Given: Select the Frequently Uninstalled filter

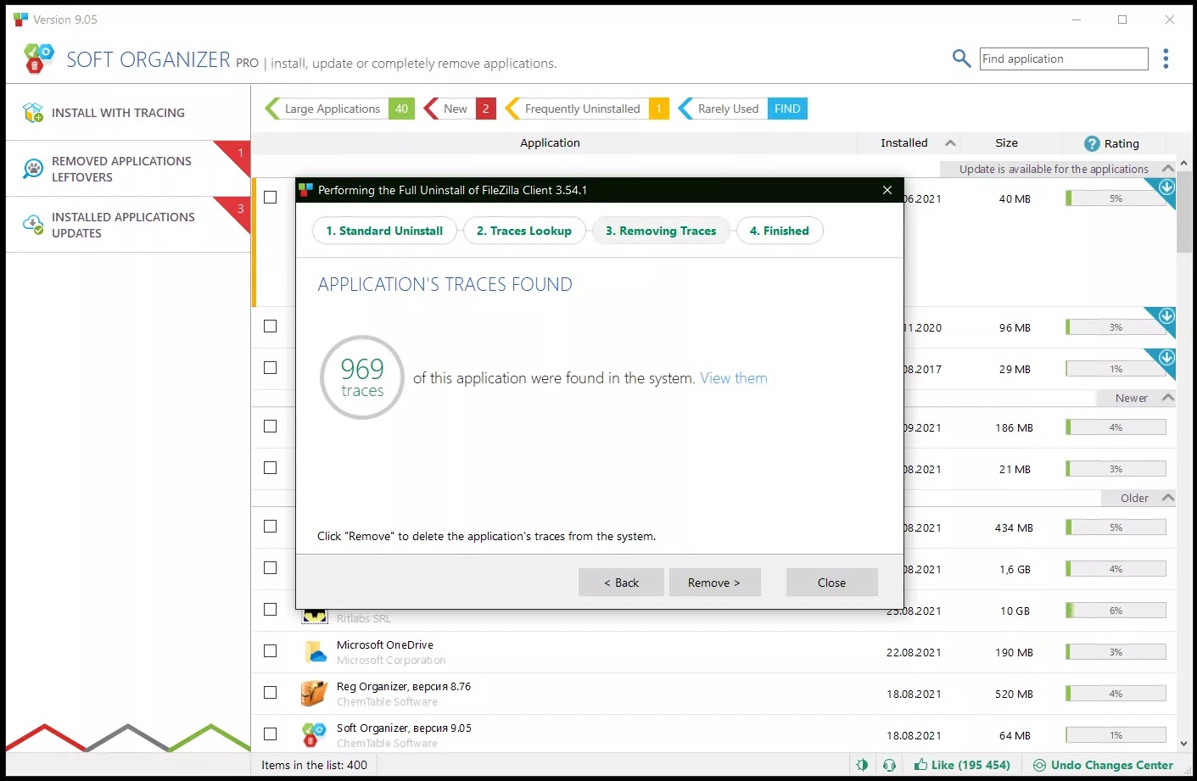Looking at the screenshot, I should (582, 109).
